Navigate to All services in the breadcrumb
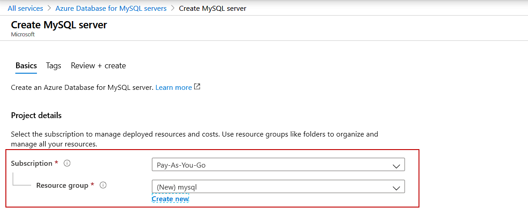 pos(25,9)
